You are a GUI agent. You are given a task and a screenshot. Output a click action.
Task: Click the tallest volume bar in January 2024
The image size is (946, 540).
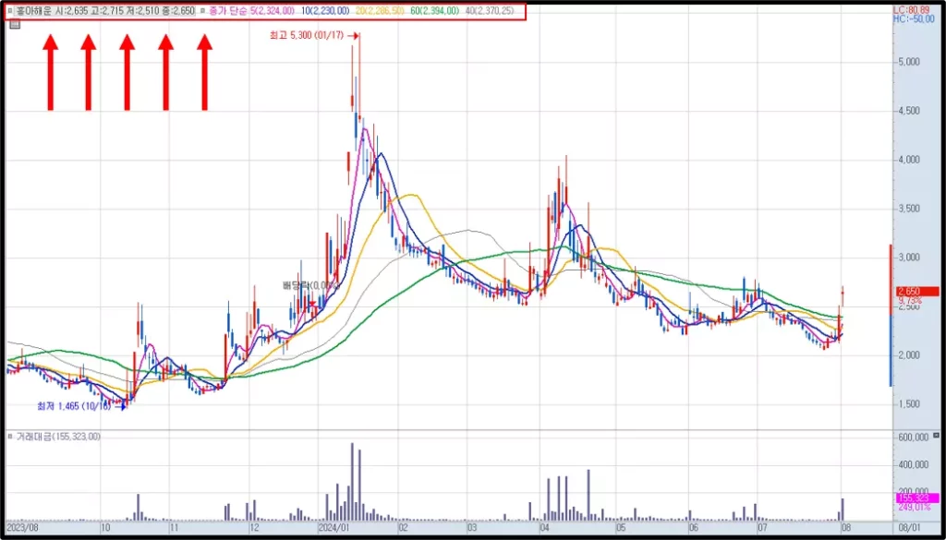pyautogui.click(x=352, y=482)
